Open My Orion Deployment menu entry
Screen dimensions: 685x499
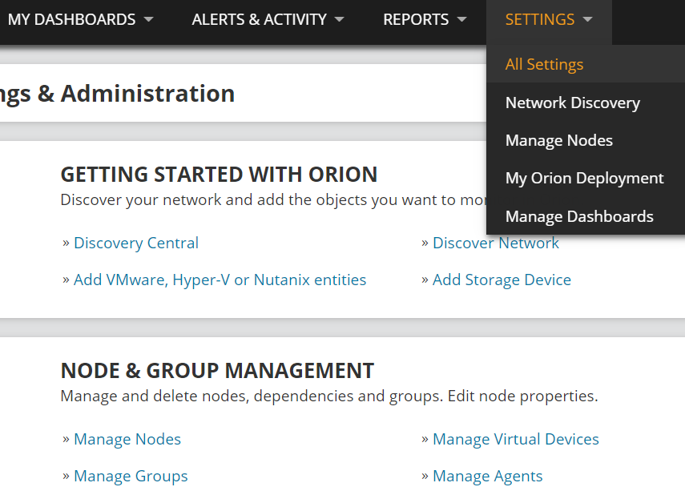click(586, 178)
